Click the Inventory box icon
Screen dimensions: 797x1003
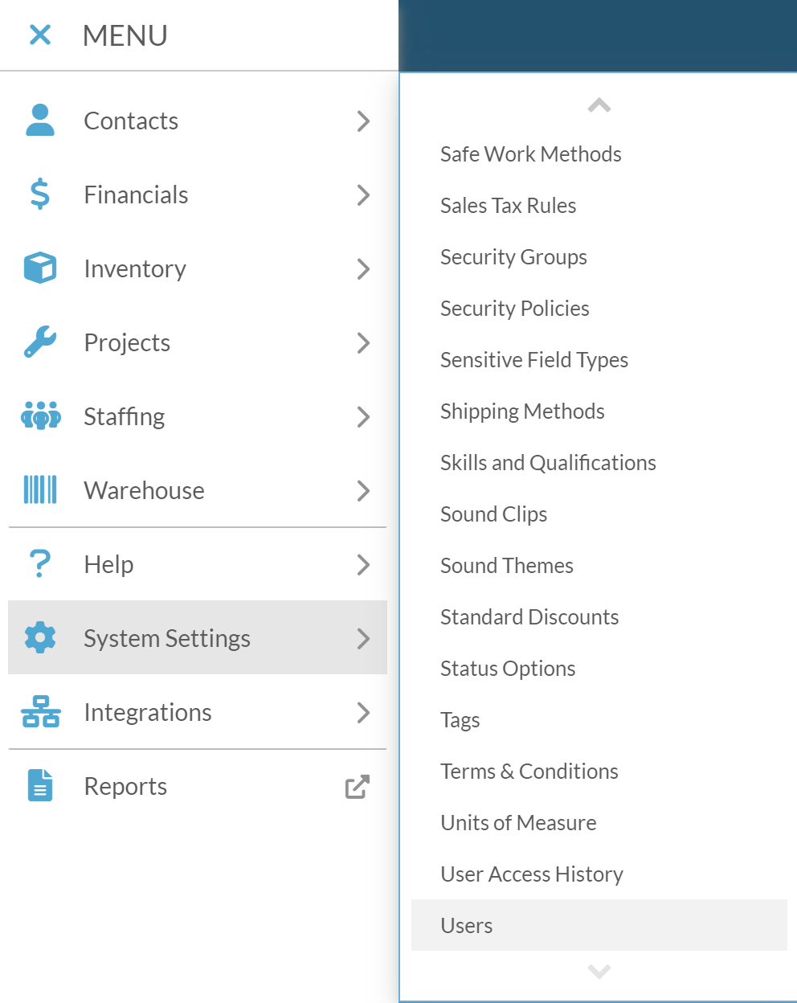pyautogui.click(x=40, y=268)
